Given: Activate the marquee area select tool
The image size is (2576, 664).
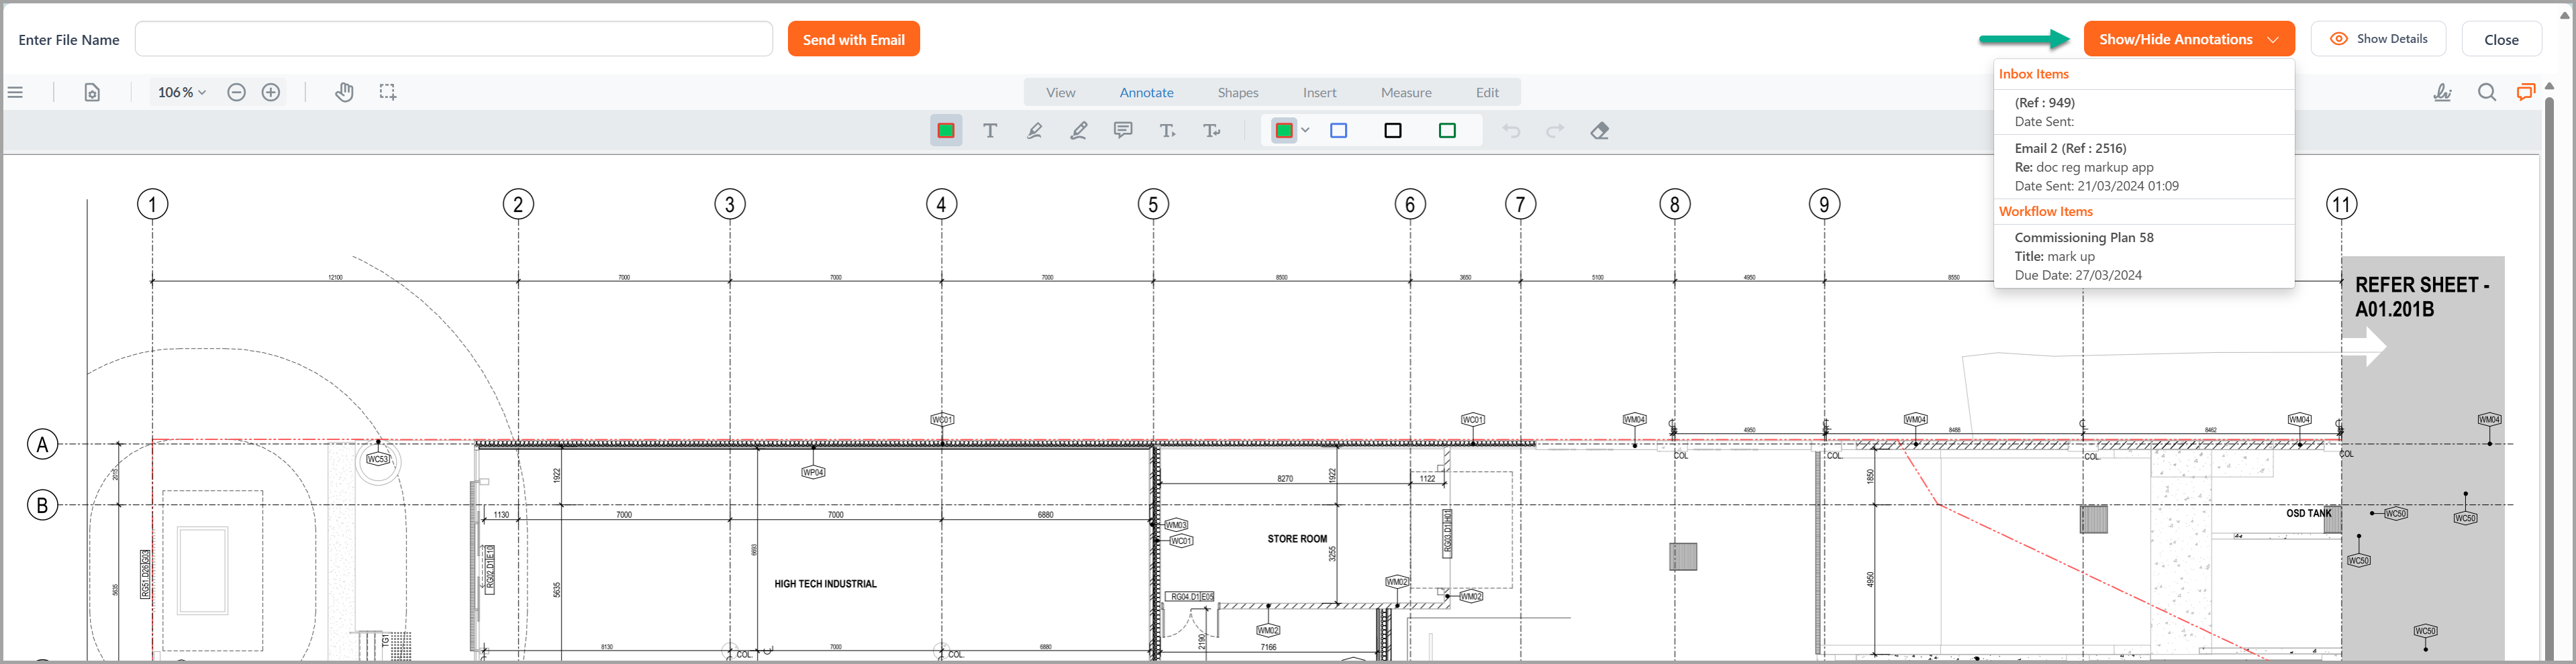Looking at the screenshot, I should coord(388,92).
